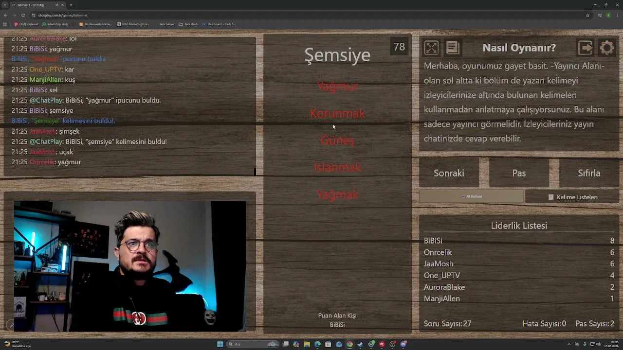The height and width of the screenshot is (350, 623).
Task: Click chat message 'BiBiSi: sel'
Action: pos(34,90)
